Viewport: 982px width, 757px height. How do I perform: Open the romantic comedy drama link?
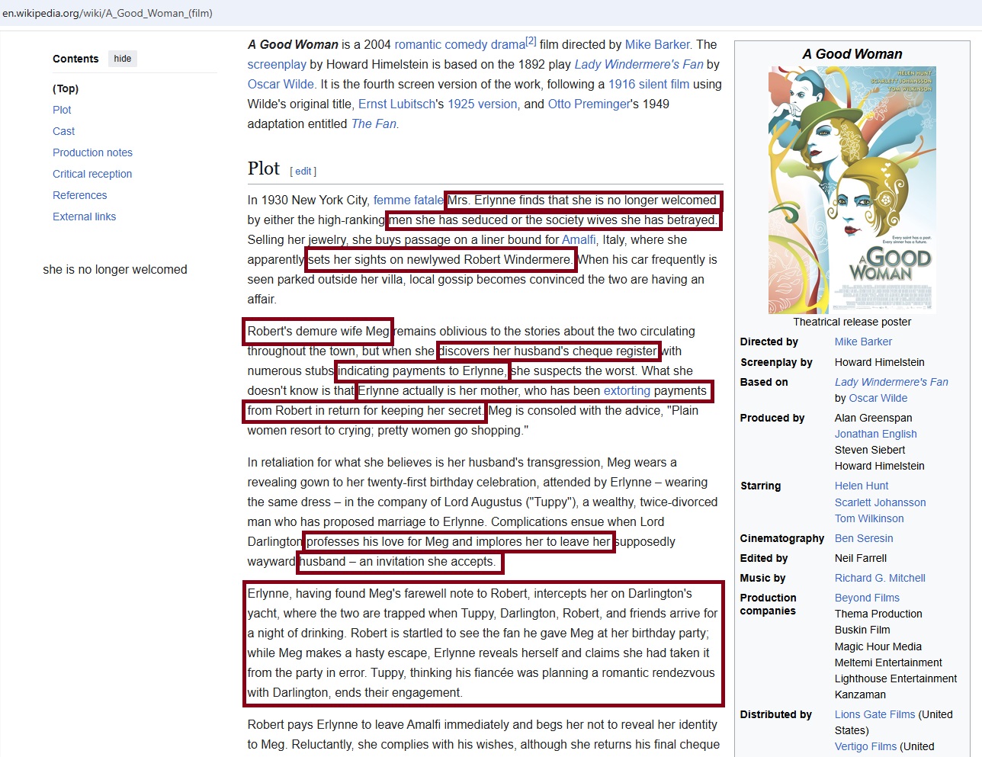pos(460,45)
